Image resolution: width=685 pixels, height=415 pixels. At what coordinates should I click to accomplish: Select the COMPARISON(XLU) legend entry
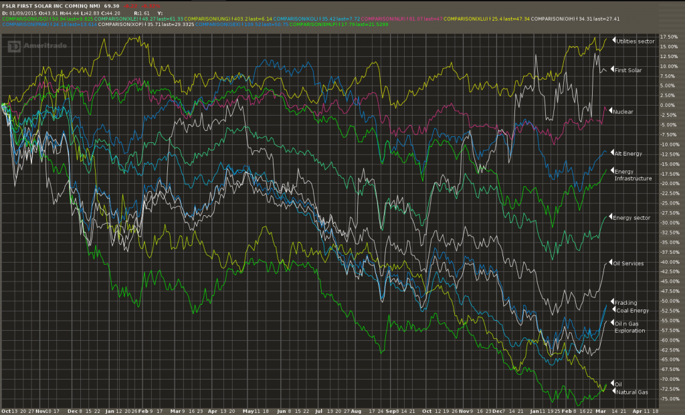coord(487,19)
